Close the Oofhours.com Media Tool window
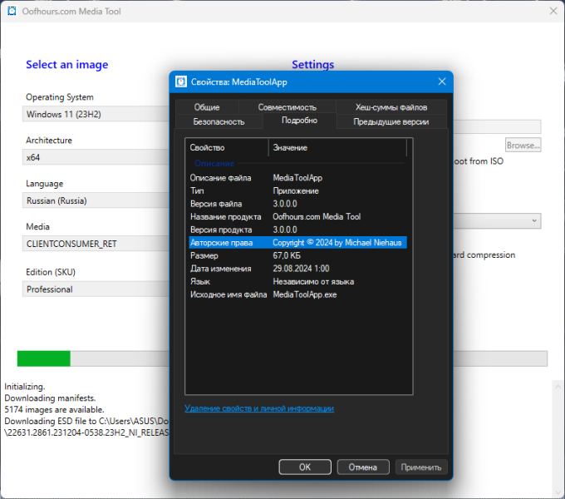 553,11
